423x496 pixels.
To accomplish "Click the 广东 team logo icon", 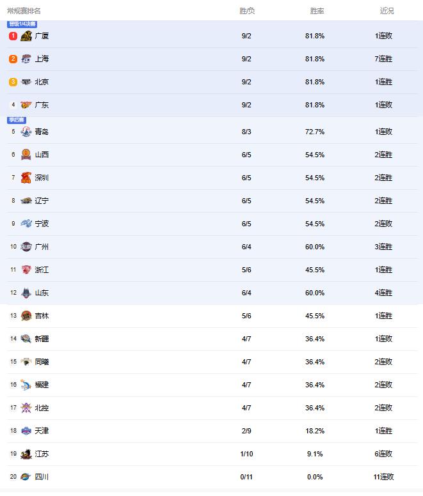I will click(x=26, y=105).
